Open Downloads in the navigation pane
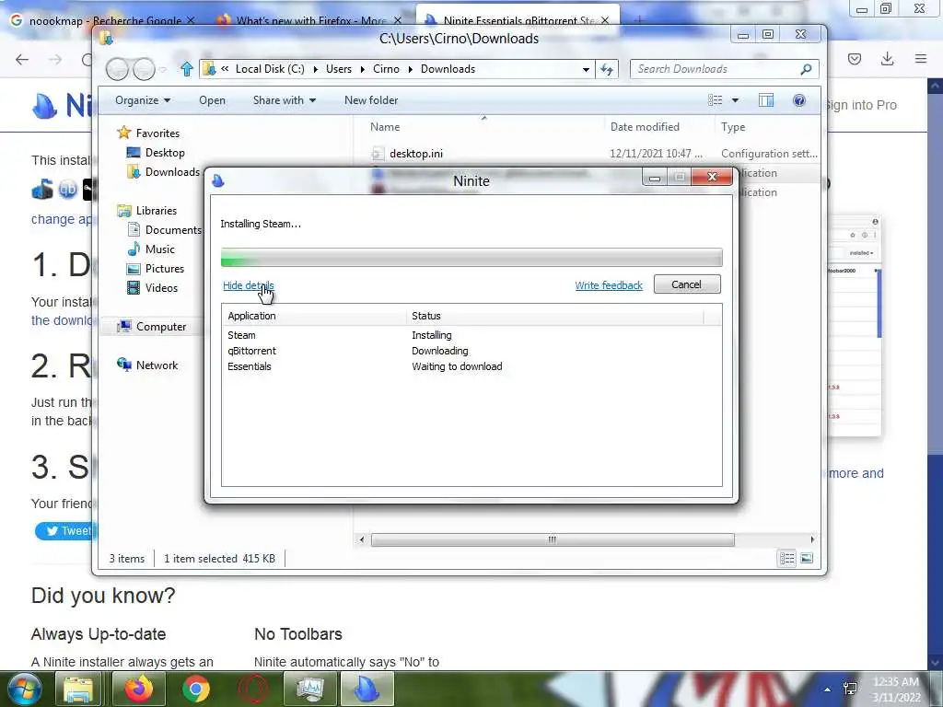This screenshot has width=943, height=707. tap(172, 172)
